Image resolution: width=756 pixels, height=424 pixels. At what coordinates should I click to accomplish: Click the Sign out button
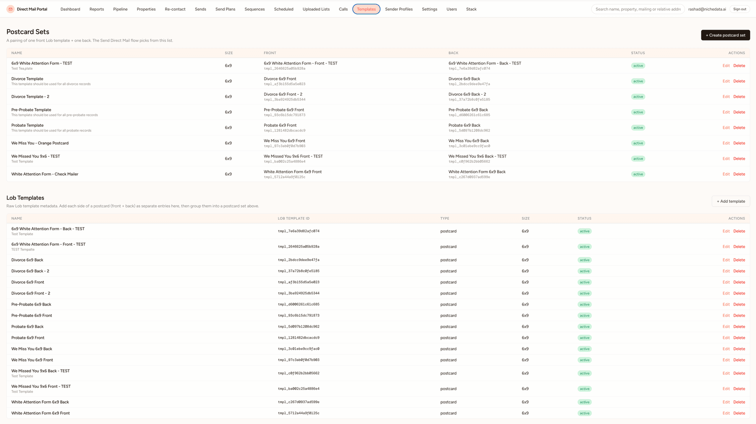point(739,9)
